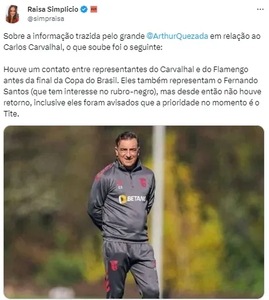Click the phrase Copa do Brasil
269x300 pixels.
91,81
